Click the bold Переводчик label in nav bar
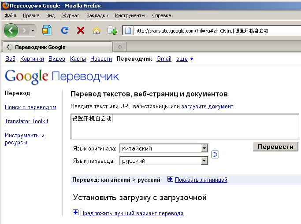Viewport: 301px width, 224px height. 134,59
